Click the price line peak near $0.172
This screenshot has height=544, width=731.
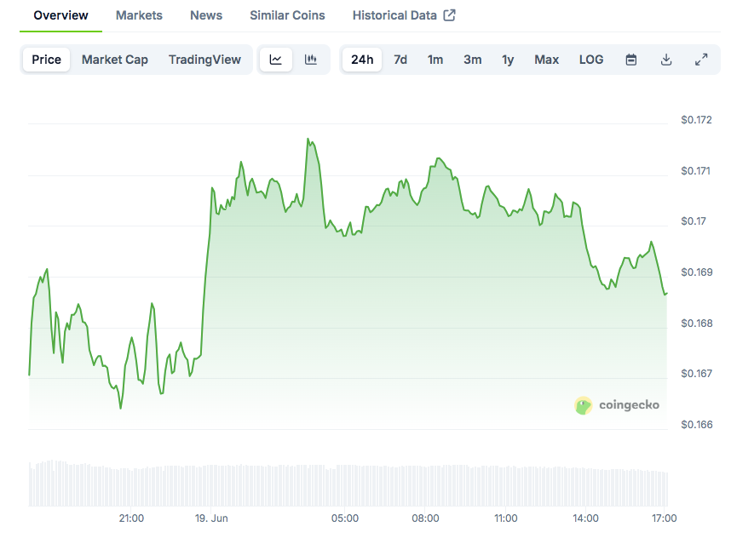pos(308,139)
